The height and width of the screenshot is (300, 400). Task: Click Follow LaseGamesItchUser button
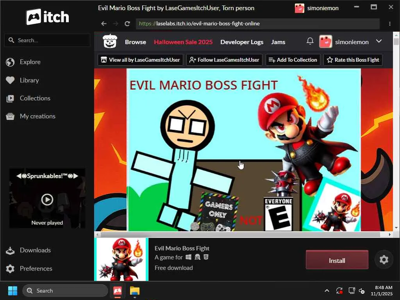click(224, 60)
